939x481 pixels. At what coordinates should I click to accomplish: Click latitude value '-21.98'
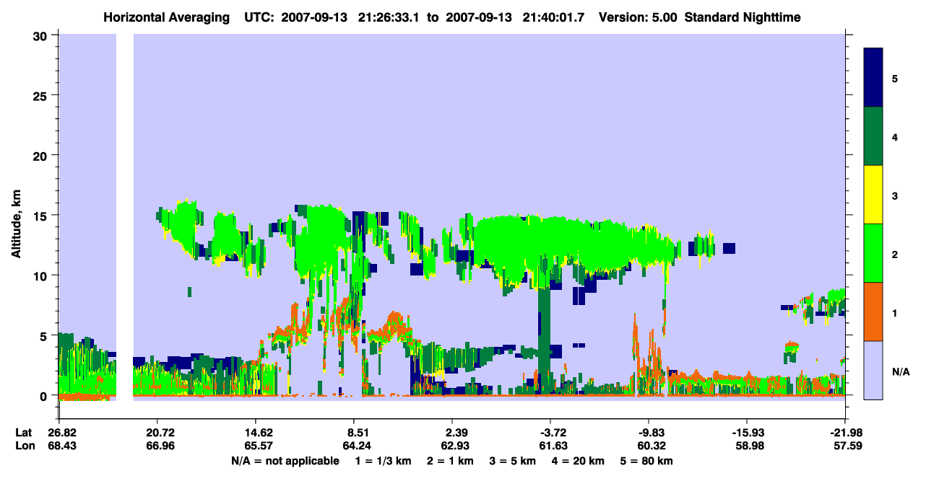[845, 433]
